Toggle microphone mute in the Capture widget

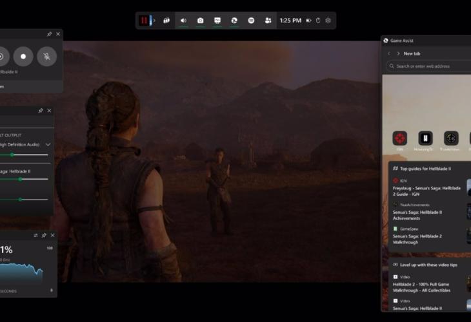[x=46, y=56]
